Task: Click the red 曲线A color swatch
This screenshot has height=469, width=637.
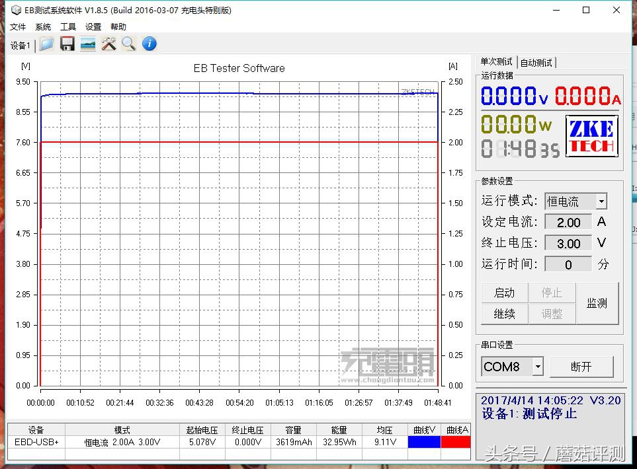Action: coord(456,441)
